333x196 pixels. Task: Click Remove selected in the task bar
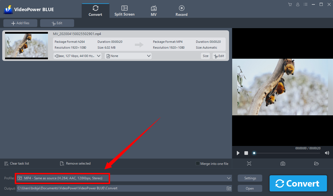pos(75,163)
